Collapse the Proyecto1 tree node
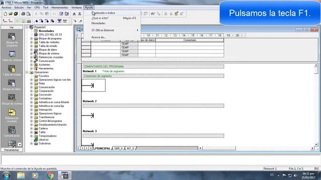 point(27,27)
